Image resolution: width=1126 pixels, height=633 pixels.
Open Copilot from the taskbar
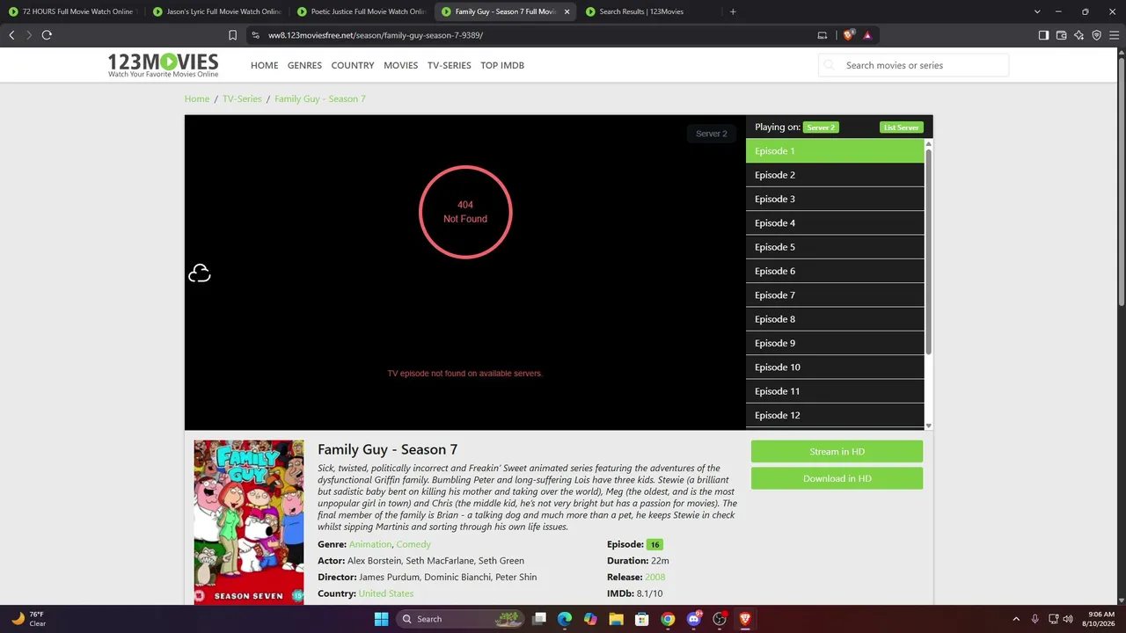(590, 619)
